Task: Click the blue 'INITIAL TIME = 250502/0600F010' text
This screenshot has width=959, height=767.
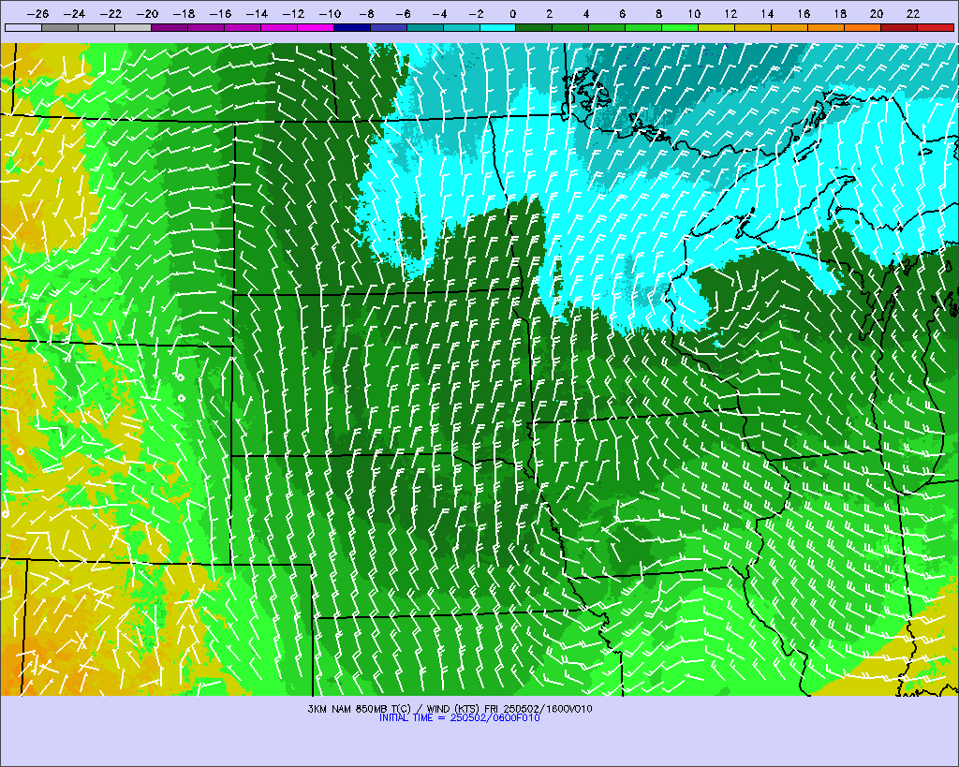Action: (459, 718)
